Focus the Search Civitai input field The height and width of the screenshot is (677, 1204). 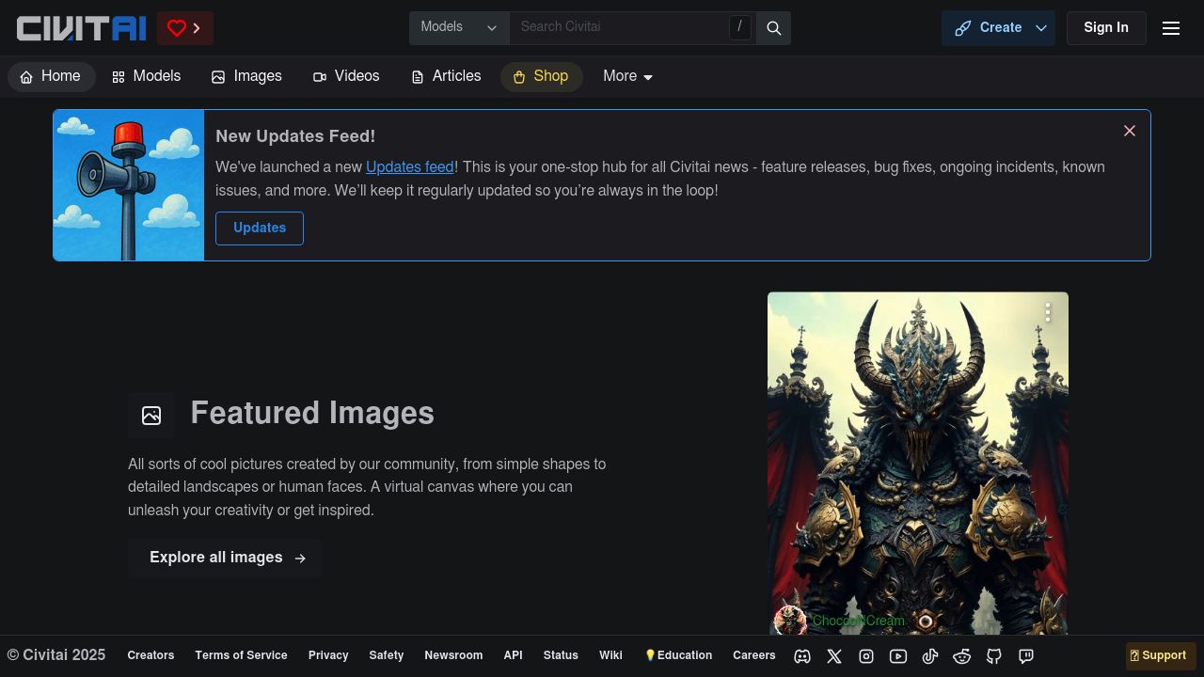pyautogui.click(x=621, y=27)
